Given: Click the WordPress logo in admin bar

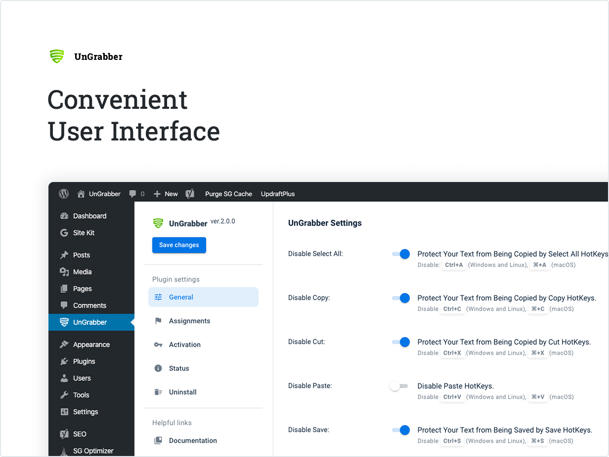Looking at the screenshot, I should (64, 194).
